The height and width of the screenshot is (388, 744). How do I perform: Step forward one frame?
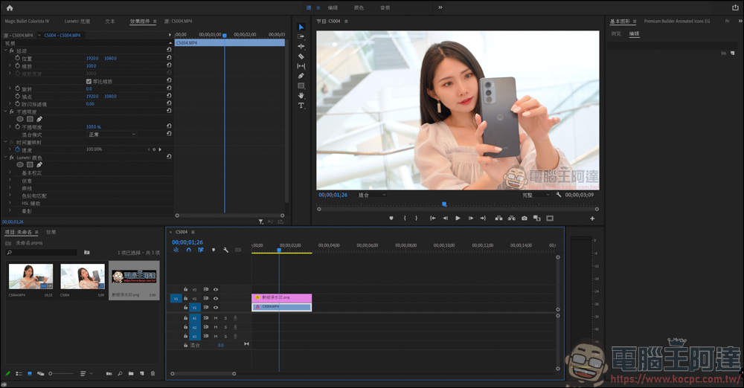(471, 219)
